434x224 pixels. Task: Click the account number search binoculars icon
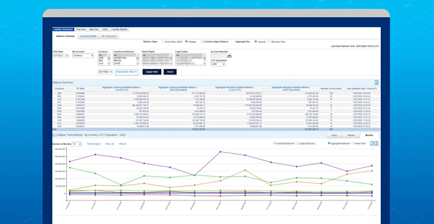point(230,56)
